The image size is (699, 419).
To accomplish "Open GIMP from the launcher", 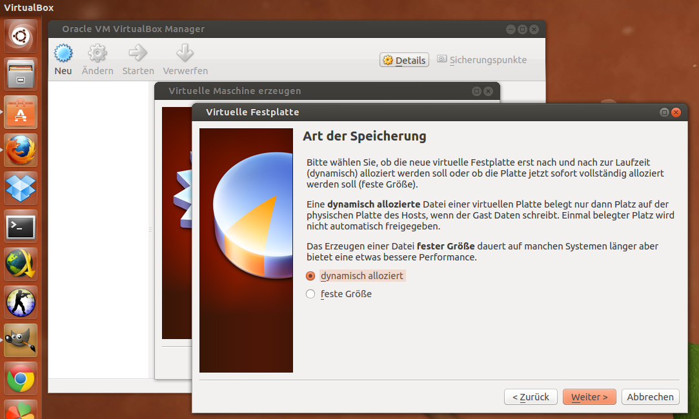I will click(21, 340).
